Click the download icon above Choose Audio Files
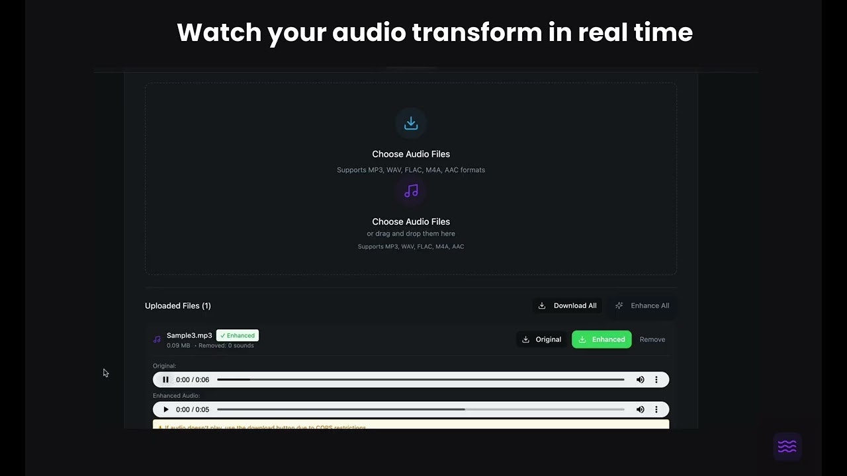This screenshot has width=847, height=476. click(x=411, y=122)
